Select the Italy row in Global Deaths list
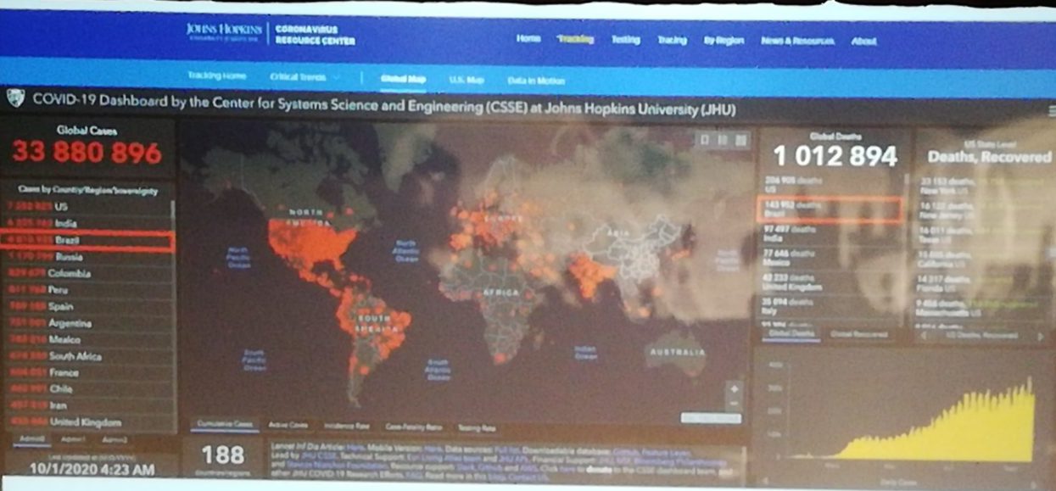 (830, 305)
